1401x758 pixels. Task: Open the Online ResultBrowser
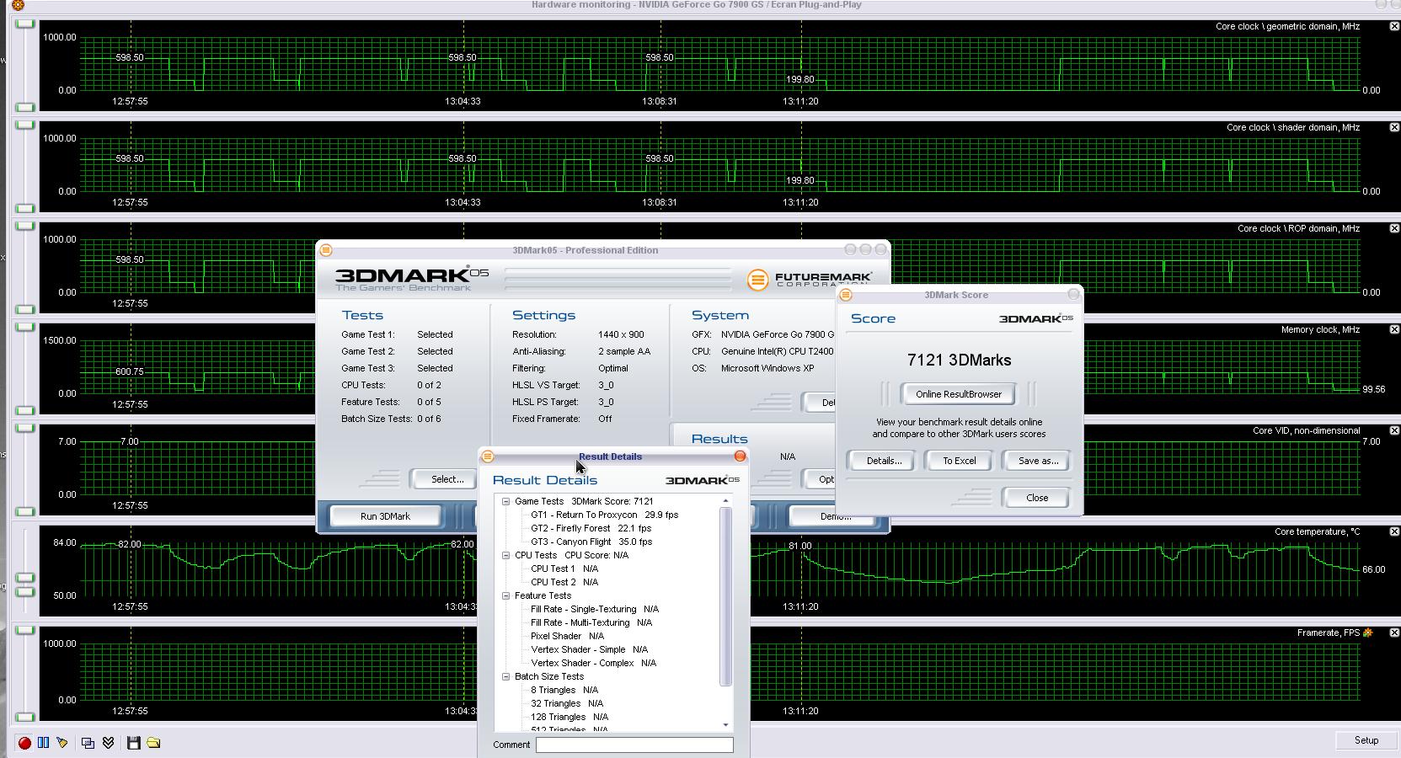[959, 394]
